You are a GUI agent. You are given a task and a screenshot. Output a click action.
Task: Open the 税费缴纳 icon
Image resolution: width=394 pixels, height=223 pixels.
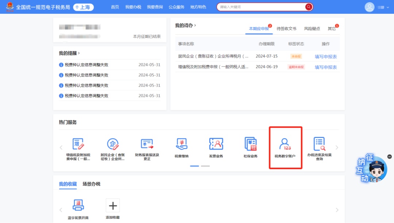(x=181, y=144)
